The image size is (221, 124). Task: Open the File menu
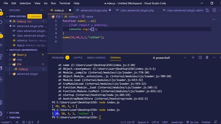(x=6, y=3)
